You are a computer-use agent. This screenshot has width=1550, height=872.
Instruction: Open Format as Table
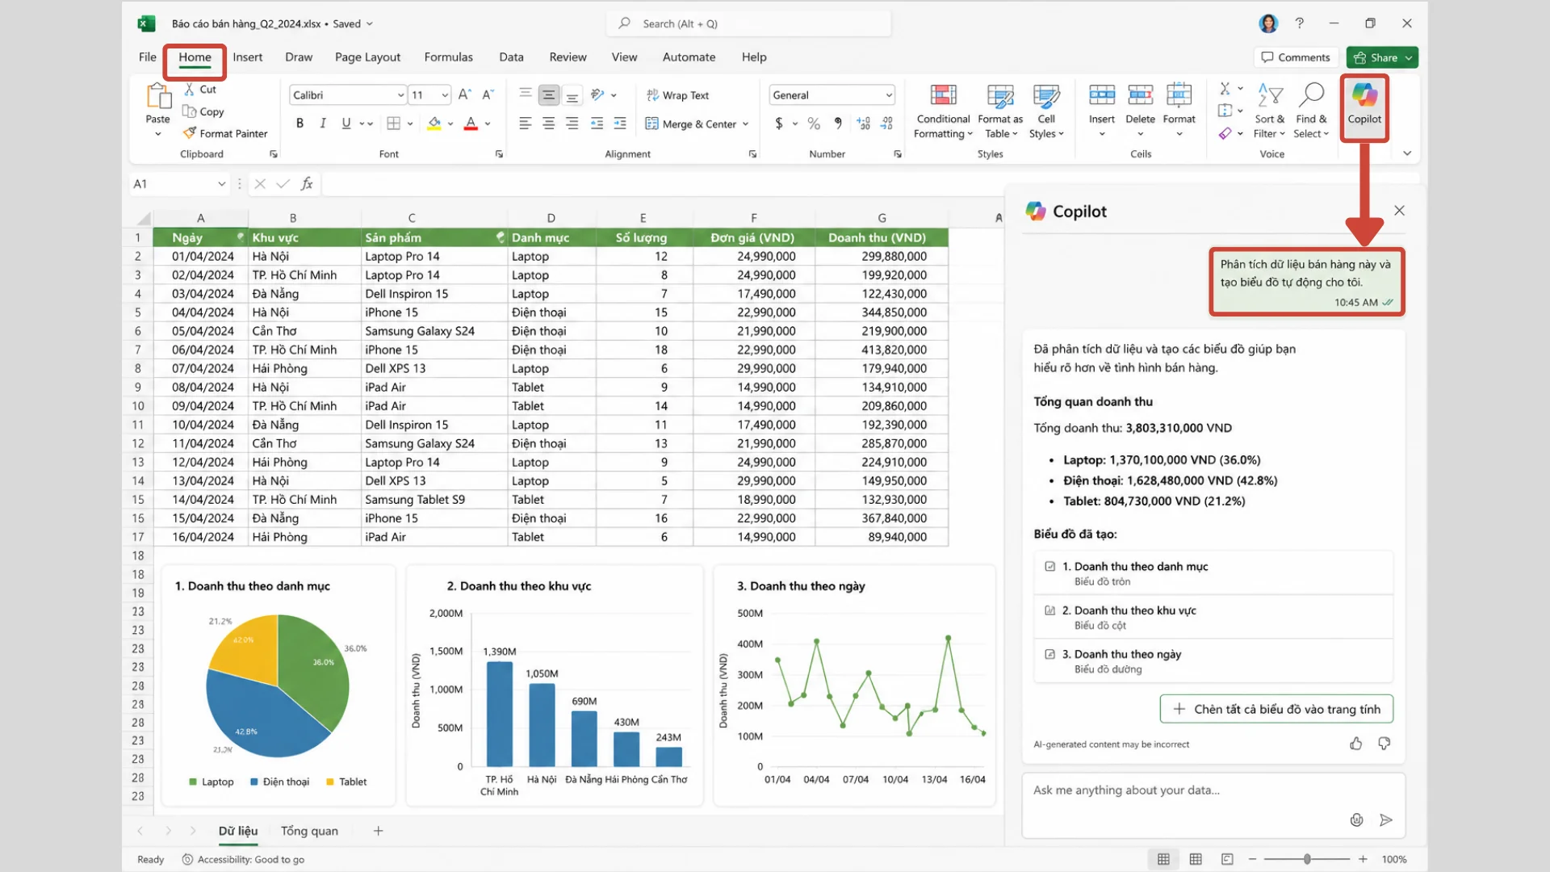tap(1000, 111)
